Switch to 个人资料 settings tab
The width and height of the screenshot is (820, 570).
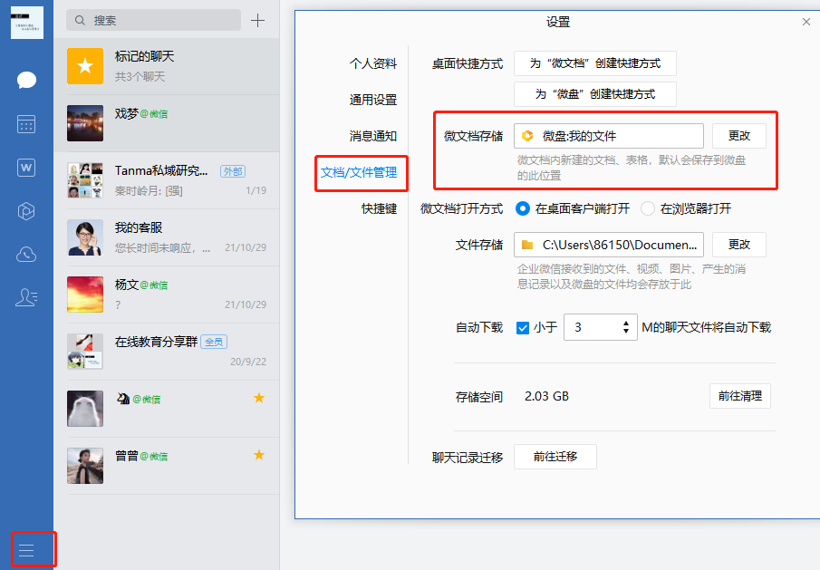pyautogui.click(x=373, y=63)
